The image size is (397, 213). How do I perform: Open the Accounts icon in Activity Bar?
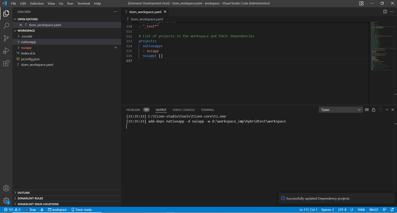6,188
